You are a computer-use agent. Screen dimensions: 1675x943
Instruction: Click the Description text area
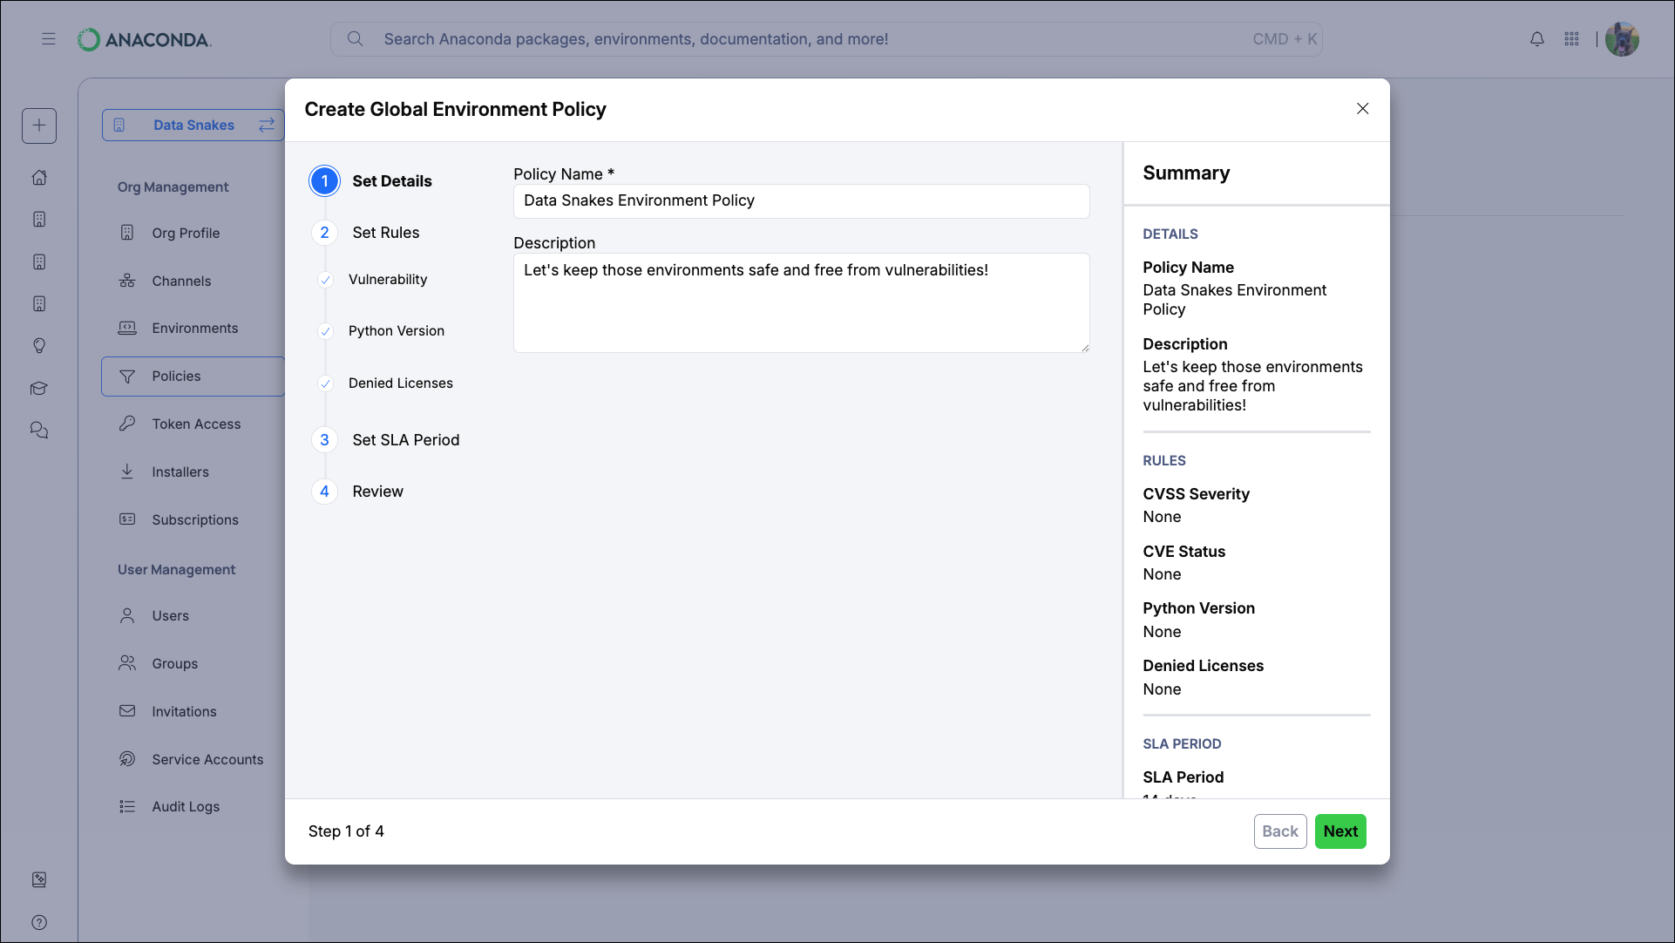click(802, 303)
